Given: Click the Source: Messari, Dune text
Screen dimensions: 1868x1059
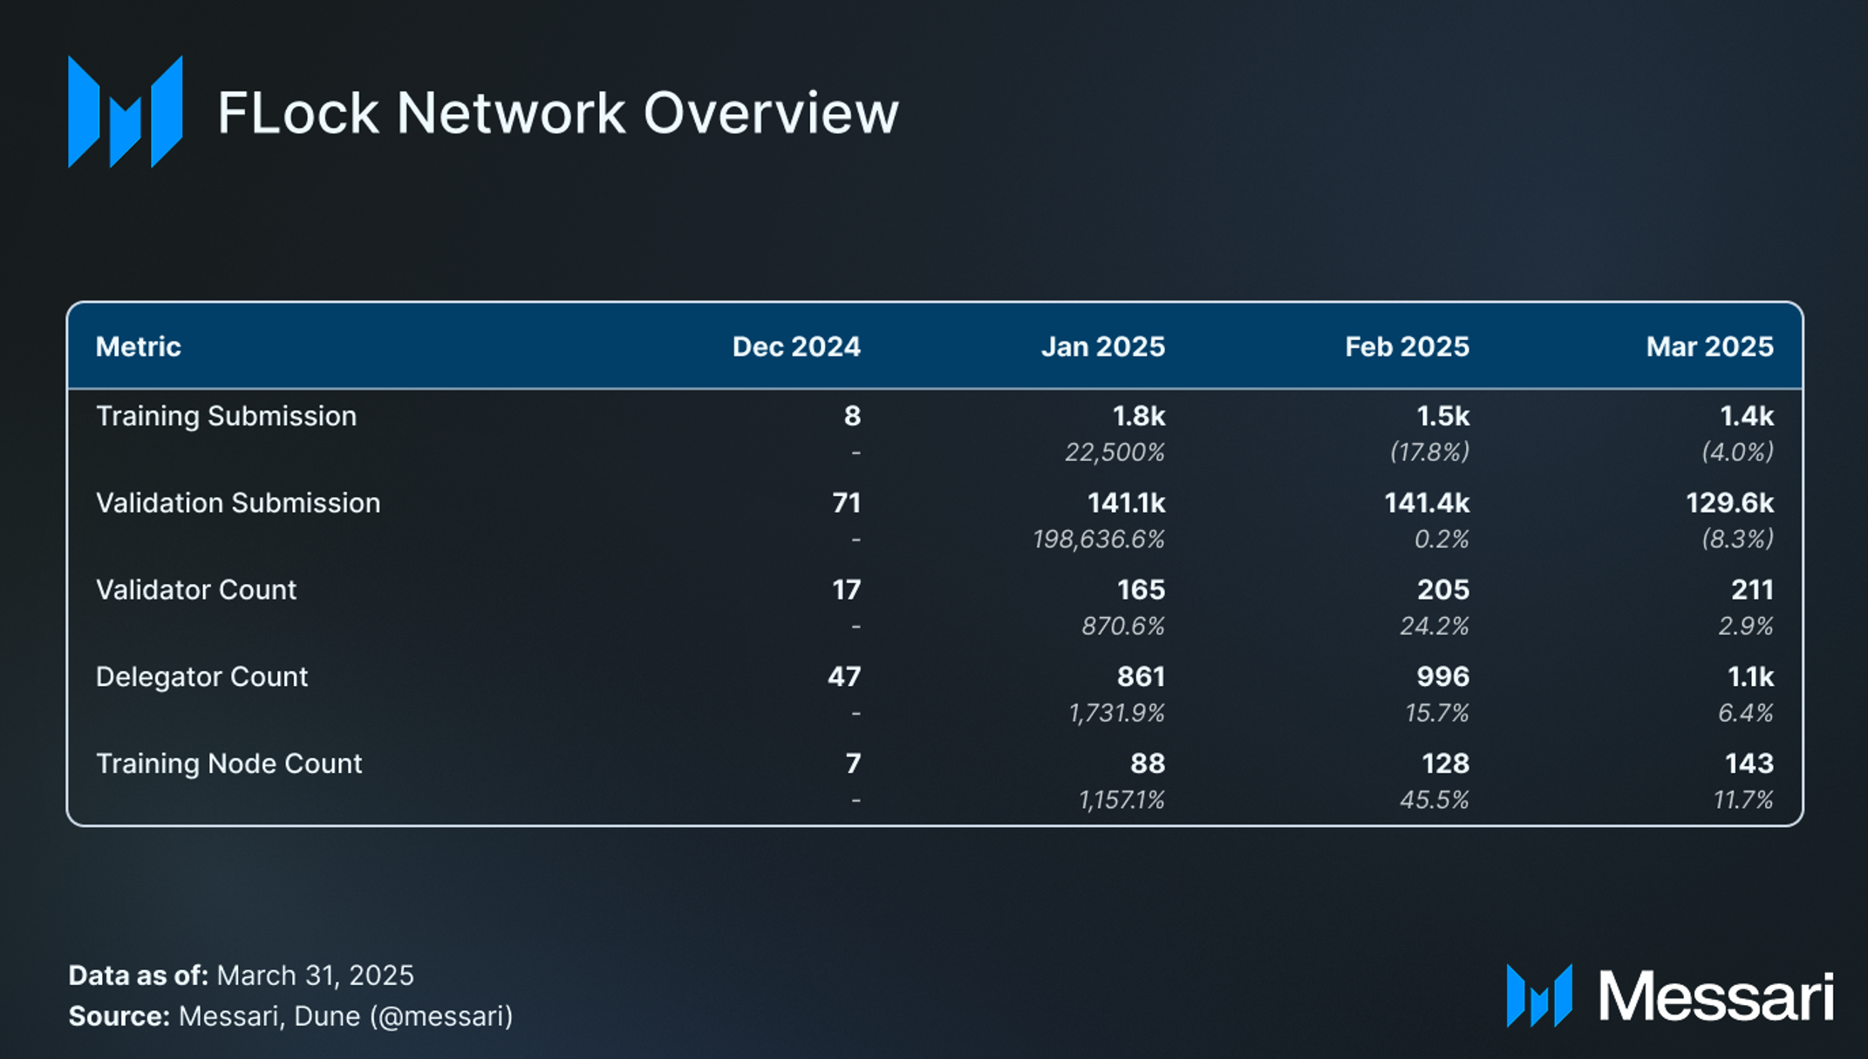Looking at the screenshot, I should [x=290, y=1016].
